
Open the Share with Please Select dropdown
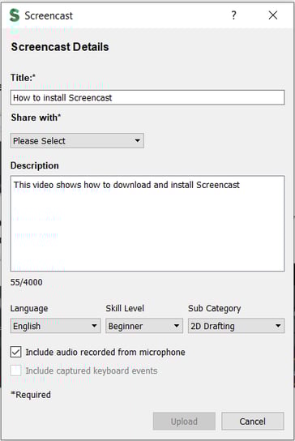coord(77,140)
